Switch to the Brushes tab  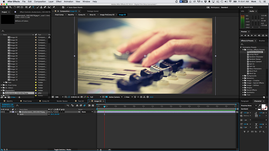[262, 41]
